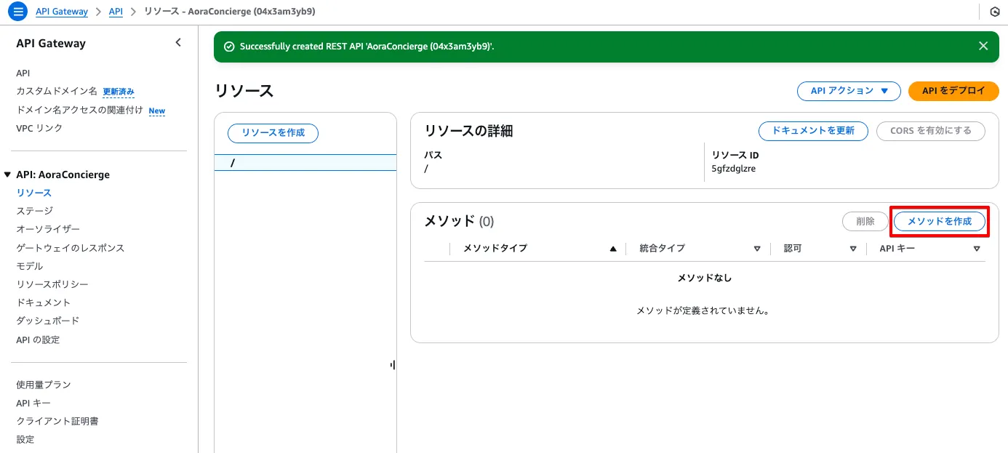Sort by 認可 column arrow
Screen dimensions: 1008x453
853,249
